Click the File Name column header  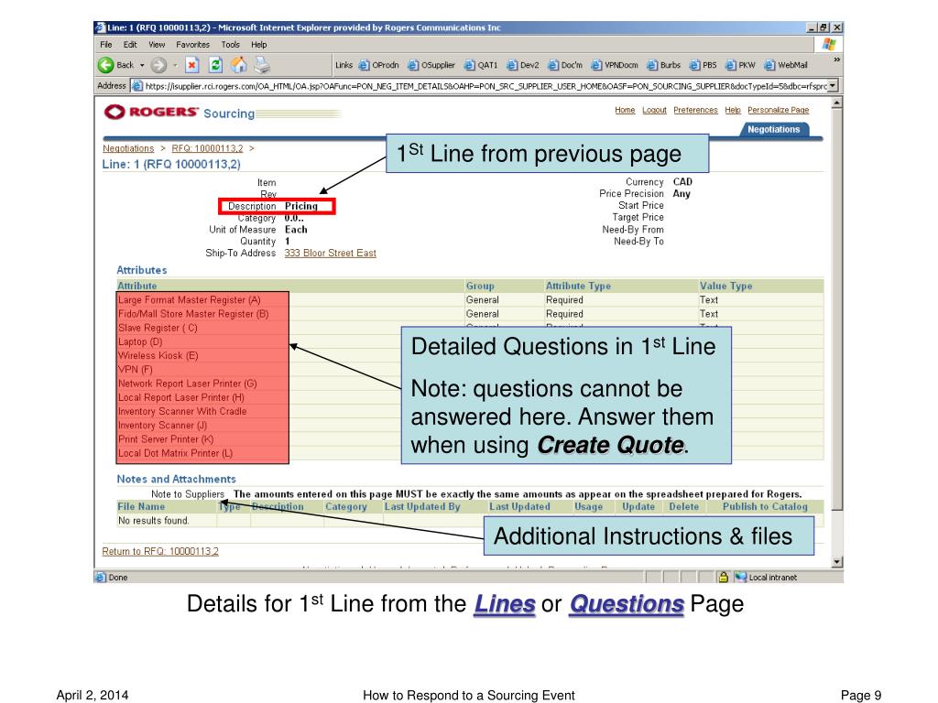[141, 506]
